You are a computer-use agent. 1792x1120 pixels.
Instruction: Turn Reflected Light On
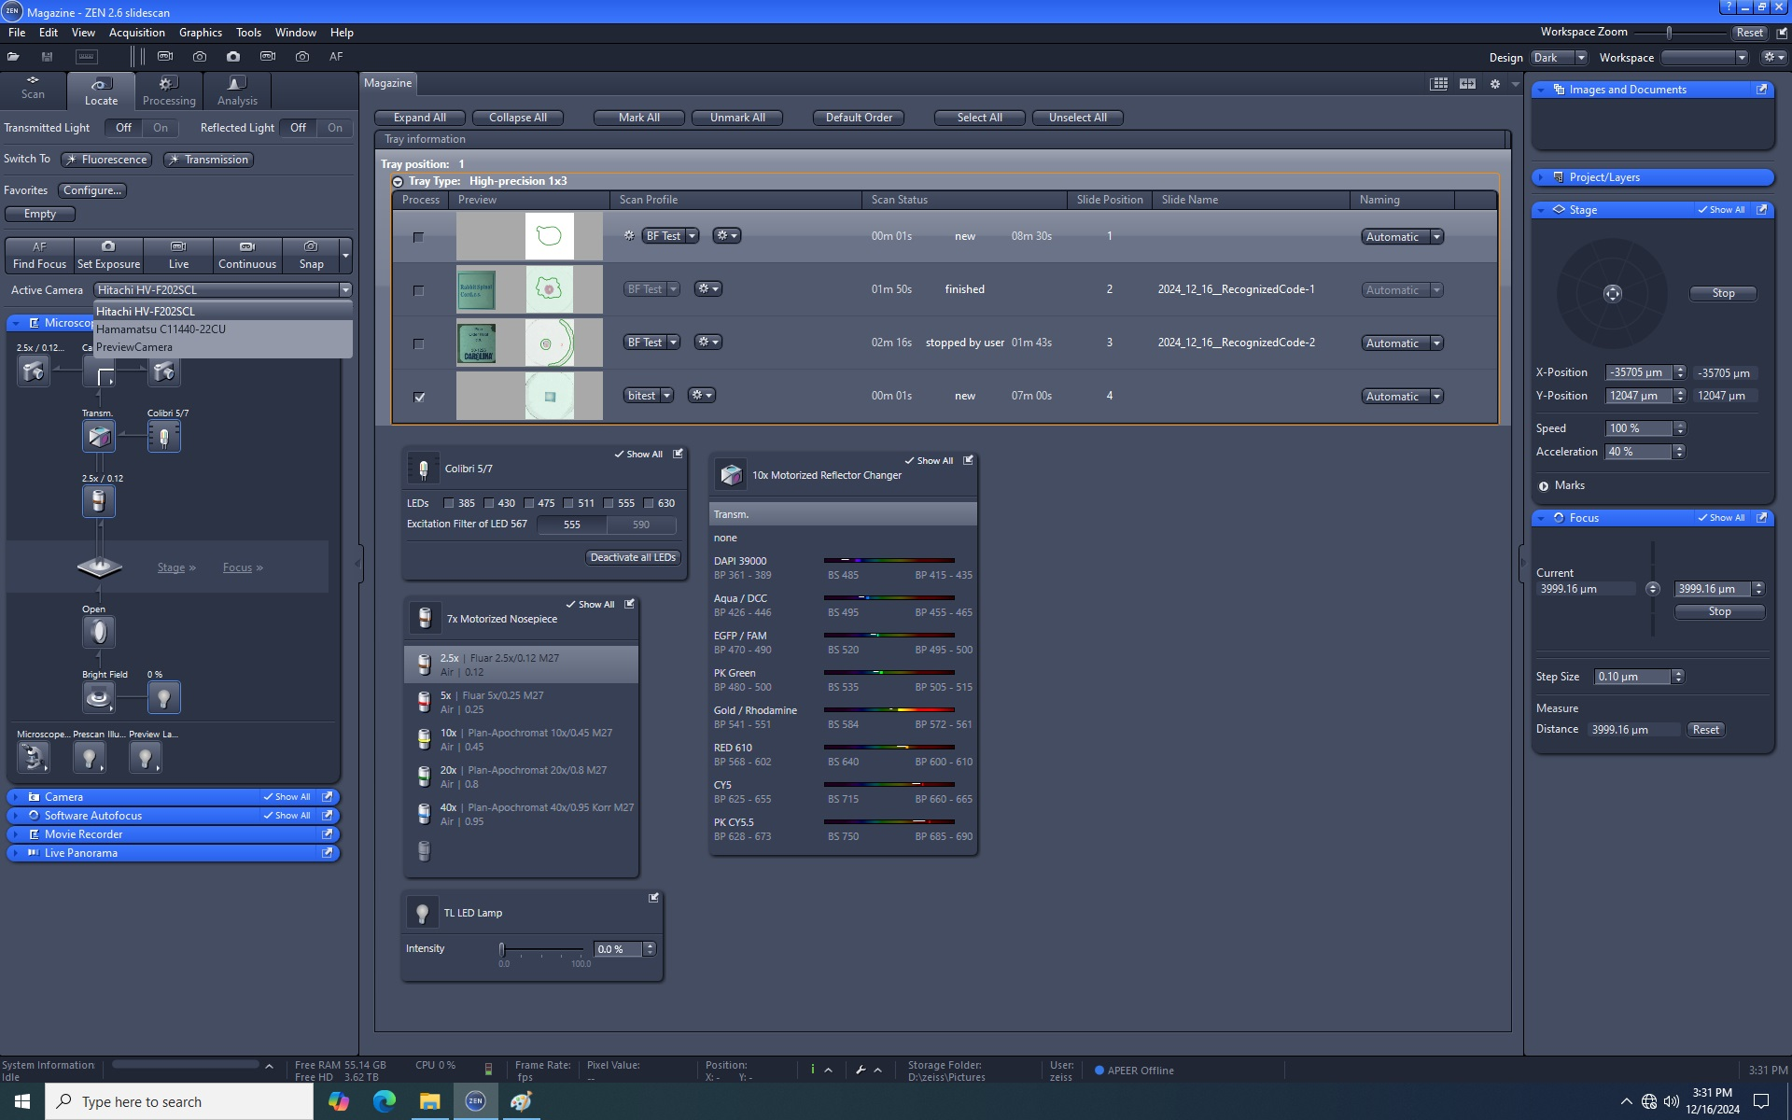coord(335,128)
